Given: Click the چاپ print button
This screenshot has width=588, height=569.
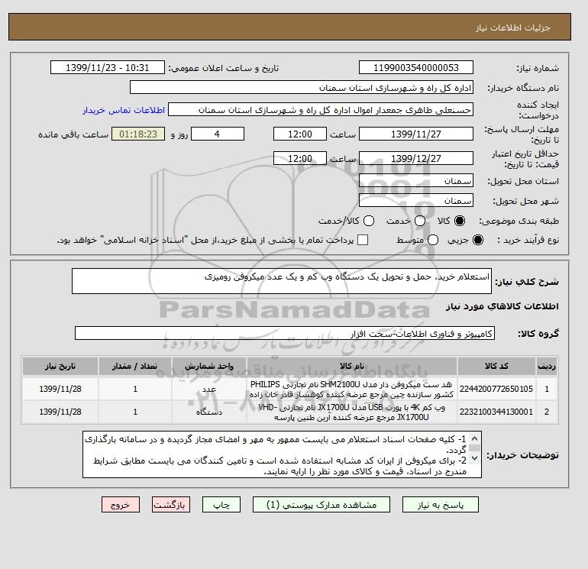Looking at the screenshot, I should (221, 505).
